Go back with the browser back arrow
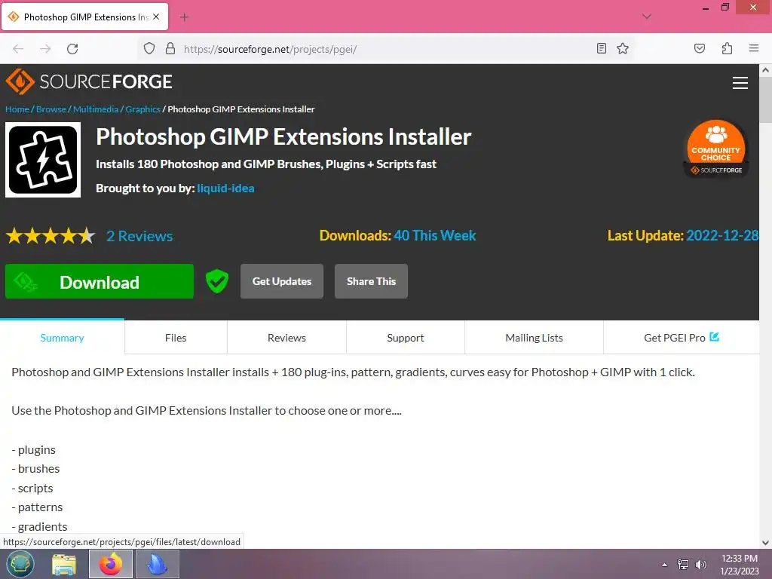The image size is (772, 579). click(x=18, y=49)
